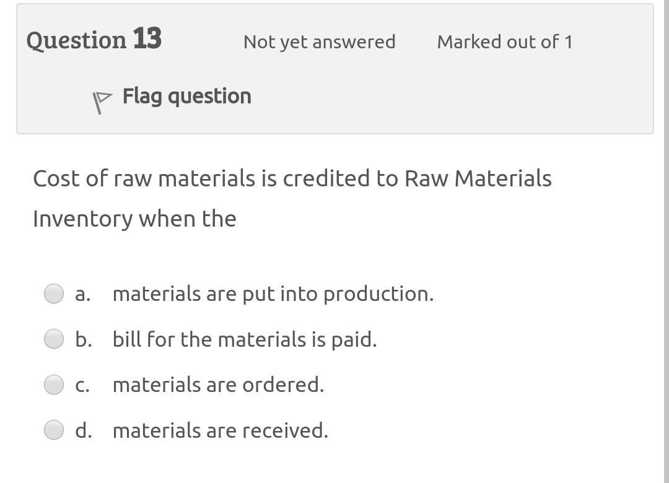The height and width of the screenshot is (483, 669).
Task: Choose answer 'materials are put into production'
Action: (x=273, y=294)
